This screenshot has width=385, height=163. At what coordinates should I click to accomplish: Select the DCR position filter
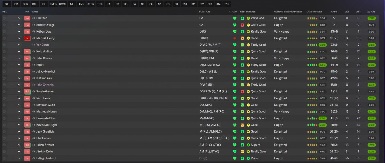pyautogui.click(x=25, y=4)
